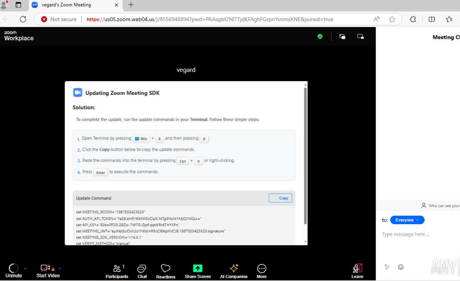
Task: Expand audio options caret beside Unmute
Action: [25, 269]
